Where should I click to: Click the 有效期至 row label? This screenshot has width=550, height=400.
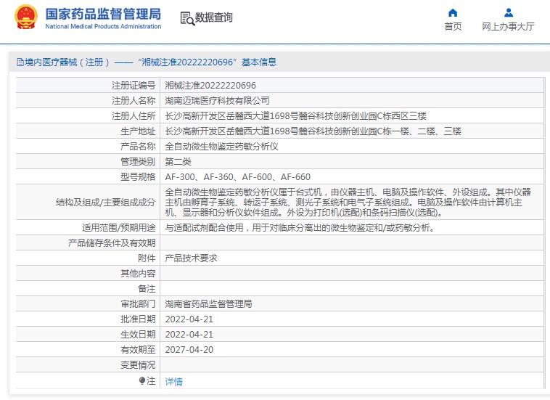pos(138,350)
